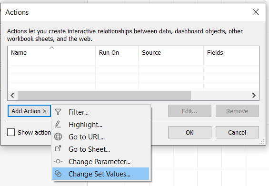Click the horizontal scrollbar thumb in actions list
Screen dimensions: 269x186
tap(104, 95)
